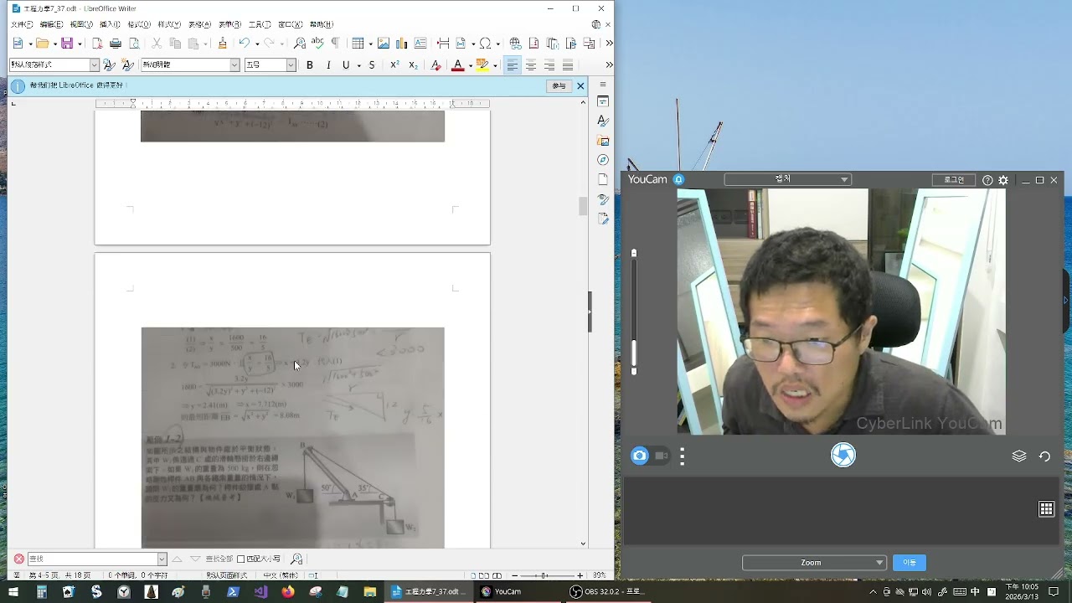Click the Paste clipboard icon
The image size is (1072, 603).
tap(193, 44)
